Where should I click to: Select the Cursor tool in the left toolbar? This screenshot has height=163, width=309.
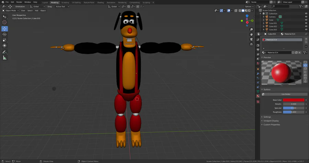pyautogui.click(x=4, y=22)
